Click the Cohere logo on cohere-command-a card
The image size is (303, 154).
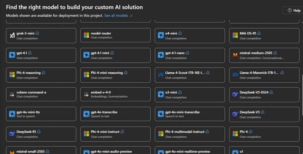[12, 94]
